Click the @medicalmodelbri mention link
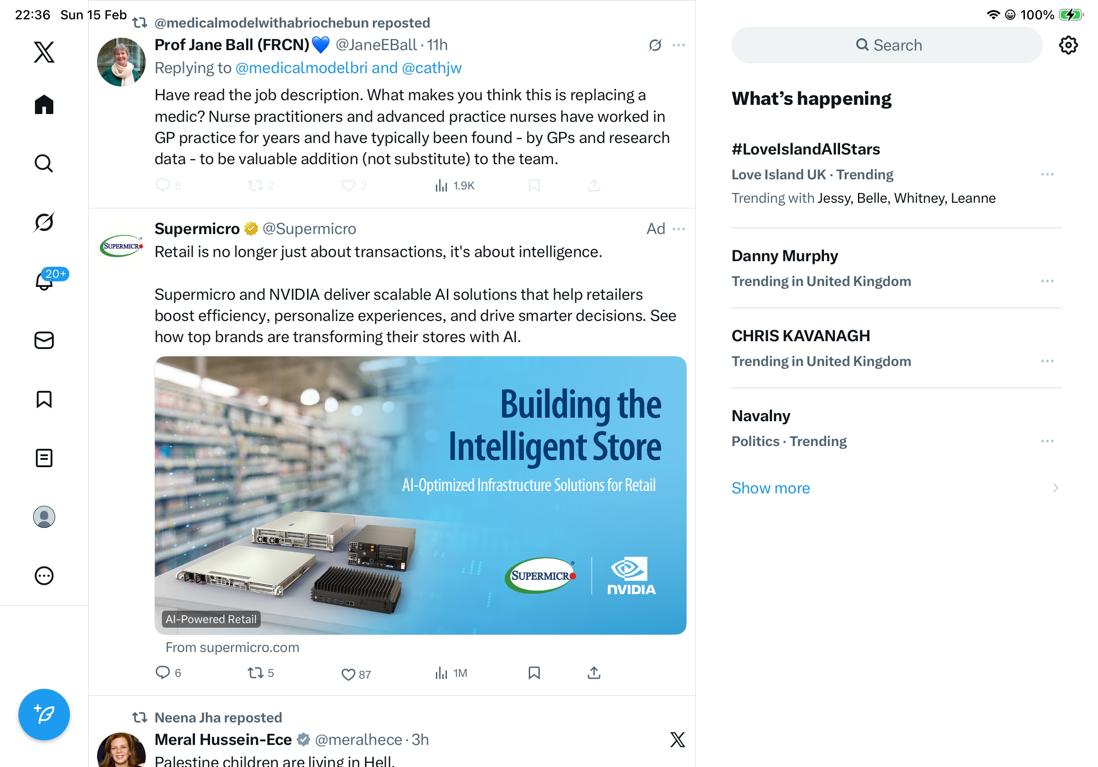This screenshot has width=1098, height=767. coord(301,69)
